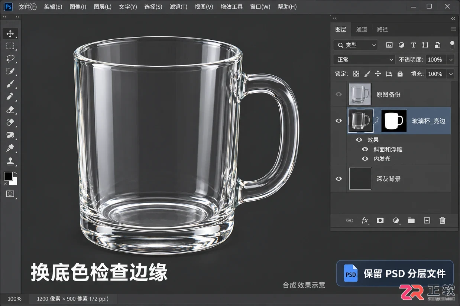Select the 深灰背景 layer thumbnail
The width and height of the screenshot is (460, 306).
coord(360,179)
